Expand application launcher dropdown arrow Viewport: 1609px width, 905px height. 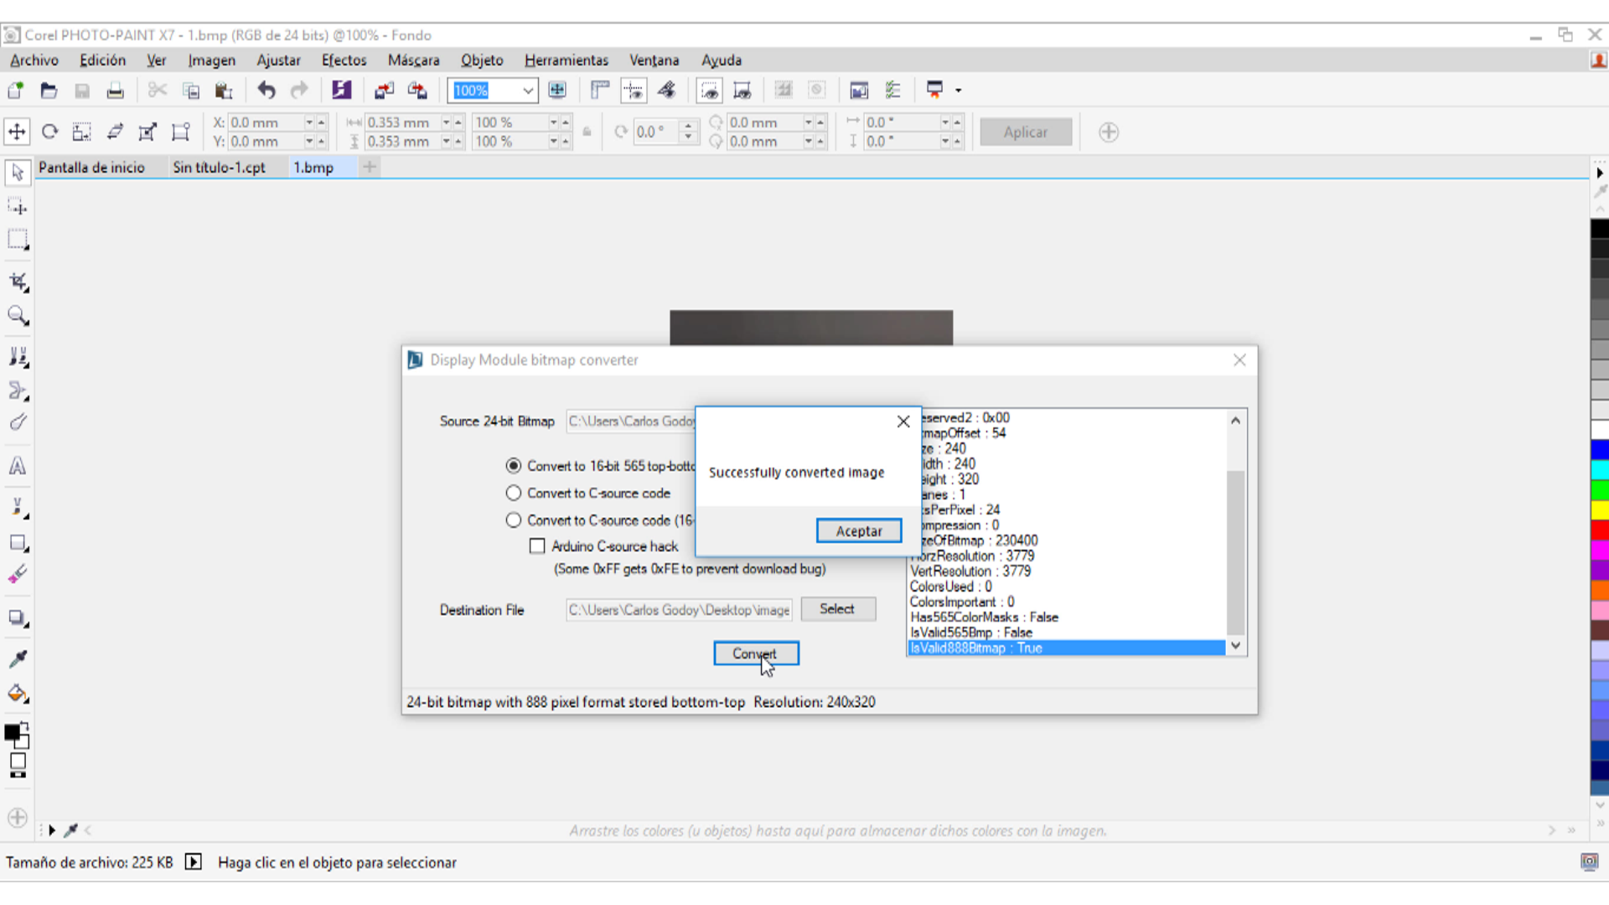[958, 90]
